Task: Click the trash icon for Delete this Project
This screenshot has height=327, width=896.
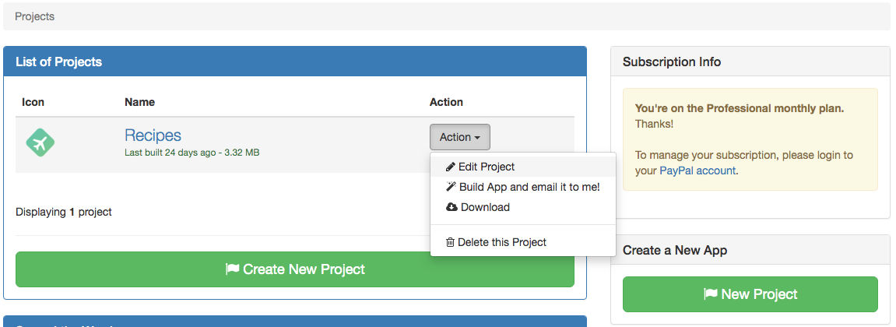Action: (450, 242)
